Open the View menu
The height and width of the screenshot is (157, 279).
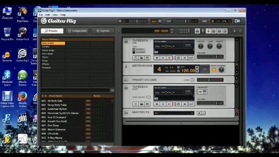(55, 15)
